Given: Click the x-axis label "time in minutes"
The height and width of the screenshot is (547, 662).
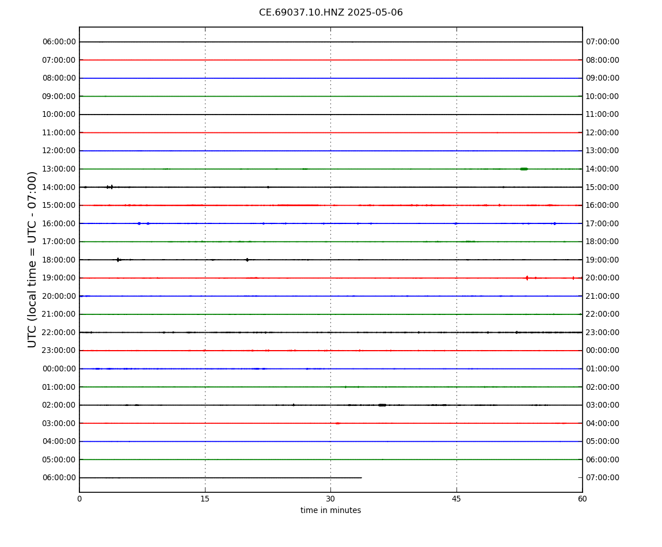Looking at the screenshot, I should [330, 510].
